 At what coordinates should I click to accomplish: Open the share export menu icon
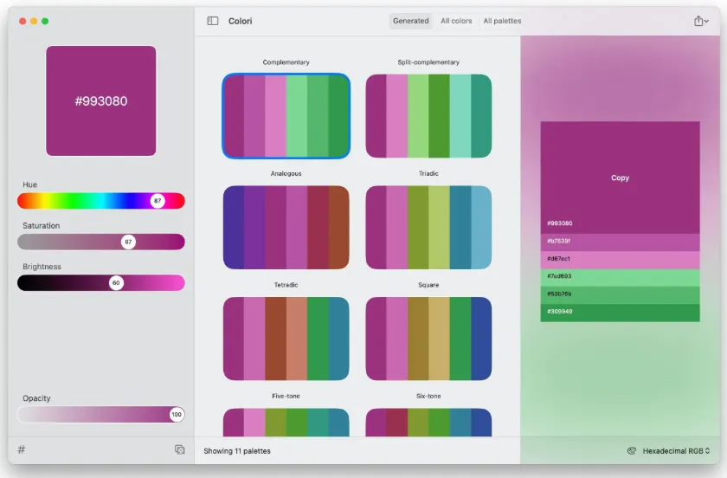pos(698,21)
